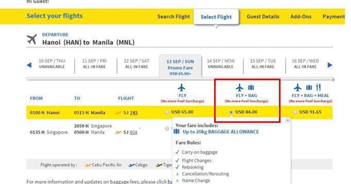This screenshot has height=184, width=351.
Task: Click the baggage icon in fare popup
Action: [176, 132]
